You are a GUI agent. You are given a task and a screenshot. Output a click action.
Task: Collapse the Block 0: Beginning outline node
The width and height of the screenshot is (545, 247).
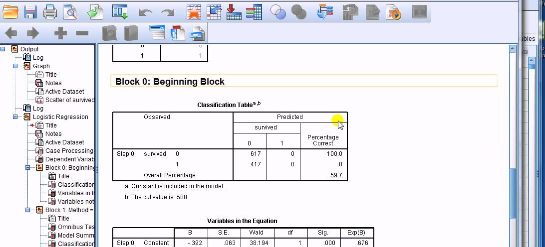(28, 167)
